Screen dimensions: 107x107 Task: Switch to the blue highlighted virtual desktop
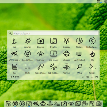tap(101, 2)
